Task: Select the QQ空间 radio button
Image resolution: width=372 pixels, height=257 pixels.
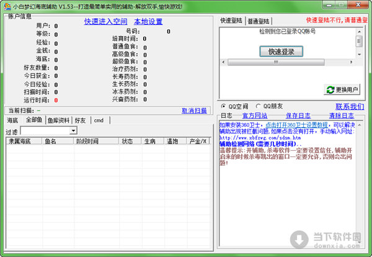Action: 223,106
